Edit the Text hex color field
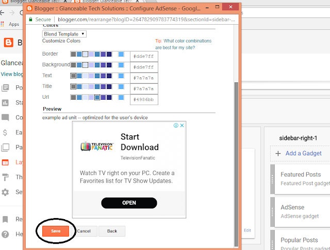This screenshot has height=250, width=330. [x=144, y=78]
